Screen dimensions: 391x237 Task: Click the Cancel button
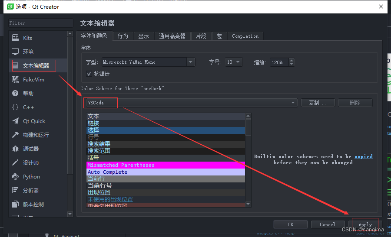pos(328,224)
